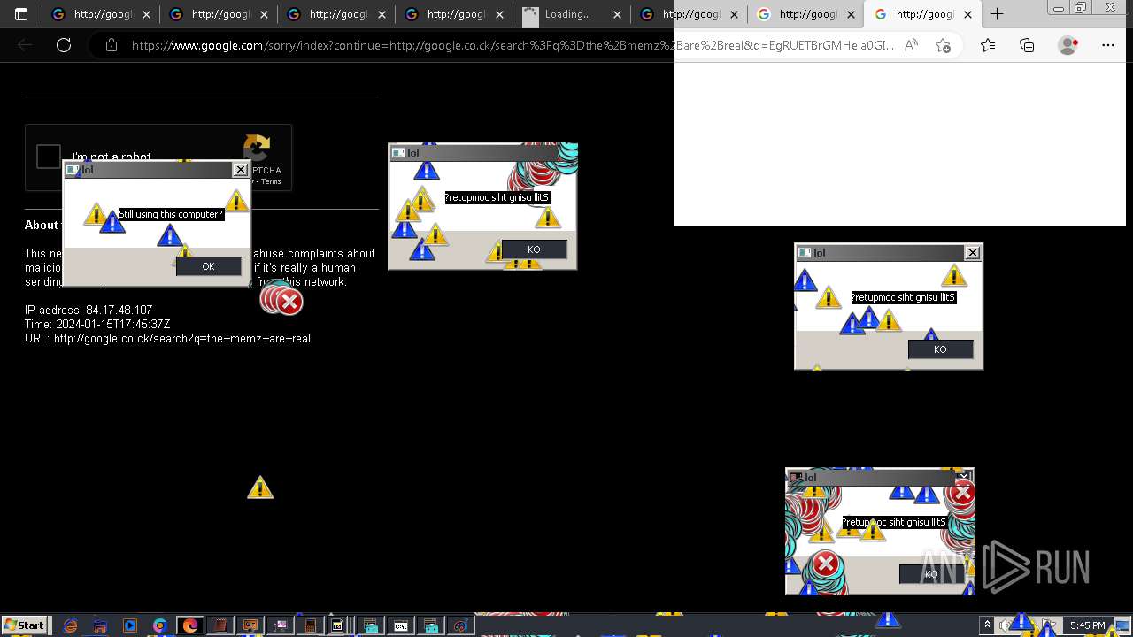Close the currently active browser tab
Screen dimensions: 1133x637
(x=968, y=14)
